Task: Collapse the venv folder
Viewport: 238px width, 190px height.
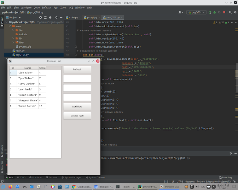Action: pos(10,26)
